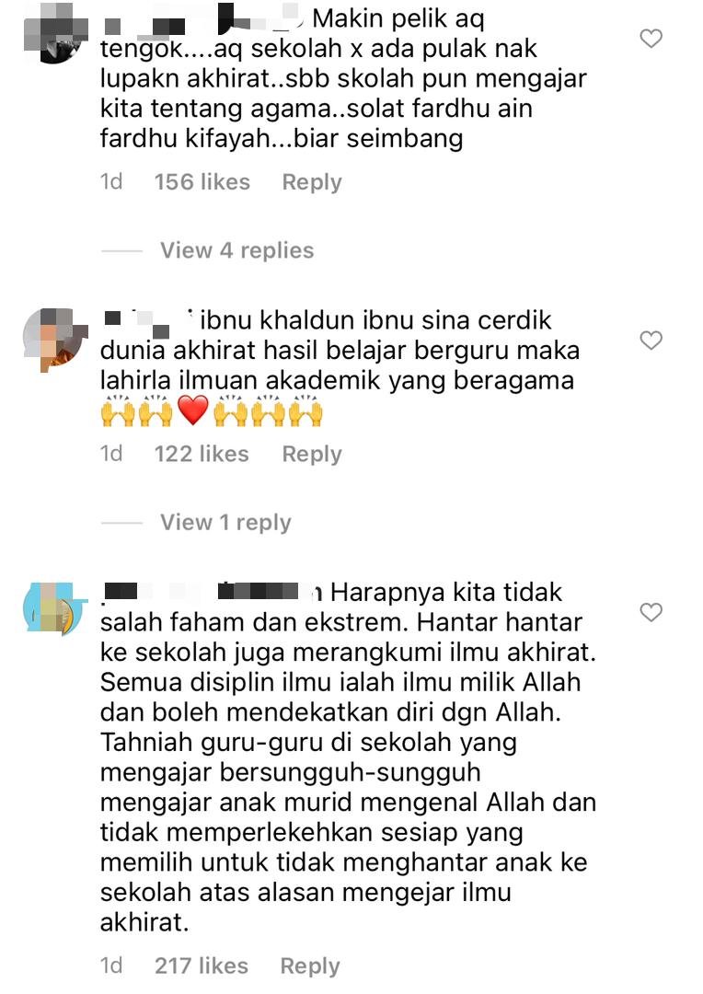Expand View 1 reply
The width and height of the screenshot is (703, 994).
tap(225, 523)
